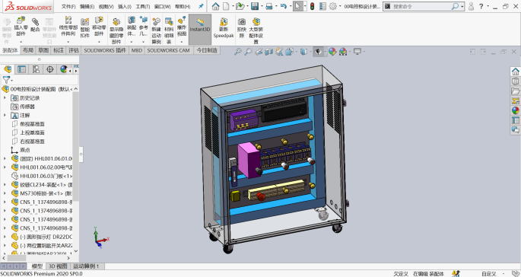
Task: Switch to the 草图 tab
Action: tap(43, 50)
